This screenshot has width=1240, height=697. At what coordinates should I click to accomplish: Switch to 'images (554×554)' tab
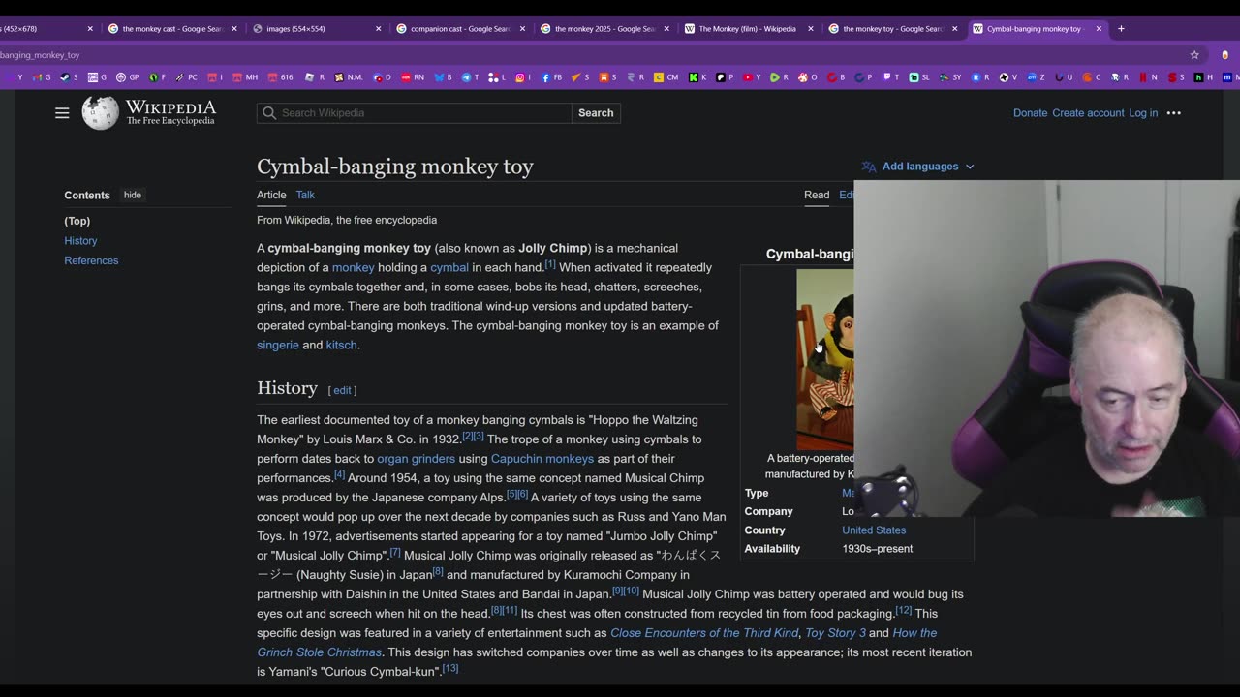point(316,28)
